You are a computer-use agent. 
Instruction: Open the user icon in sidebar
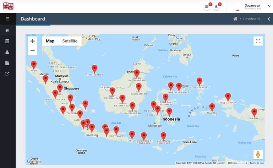pos(7,52)
